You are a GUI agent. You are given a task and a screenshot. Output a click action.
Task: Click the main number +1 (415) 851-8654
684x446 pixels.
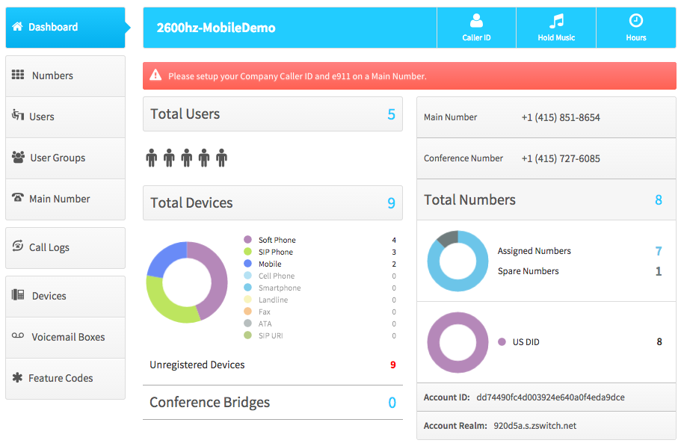click(561, 117)
